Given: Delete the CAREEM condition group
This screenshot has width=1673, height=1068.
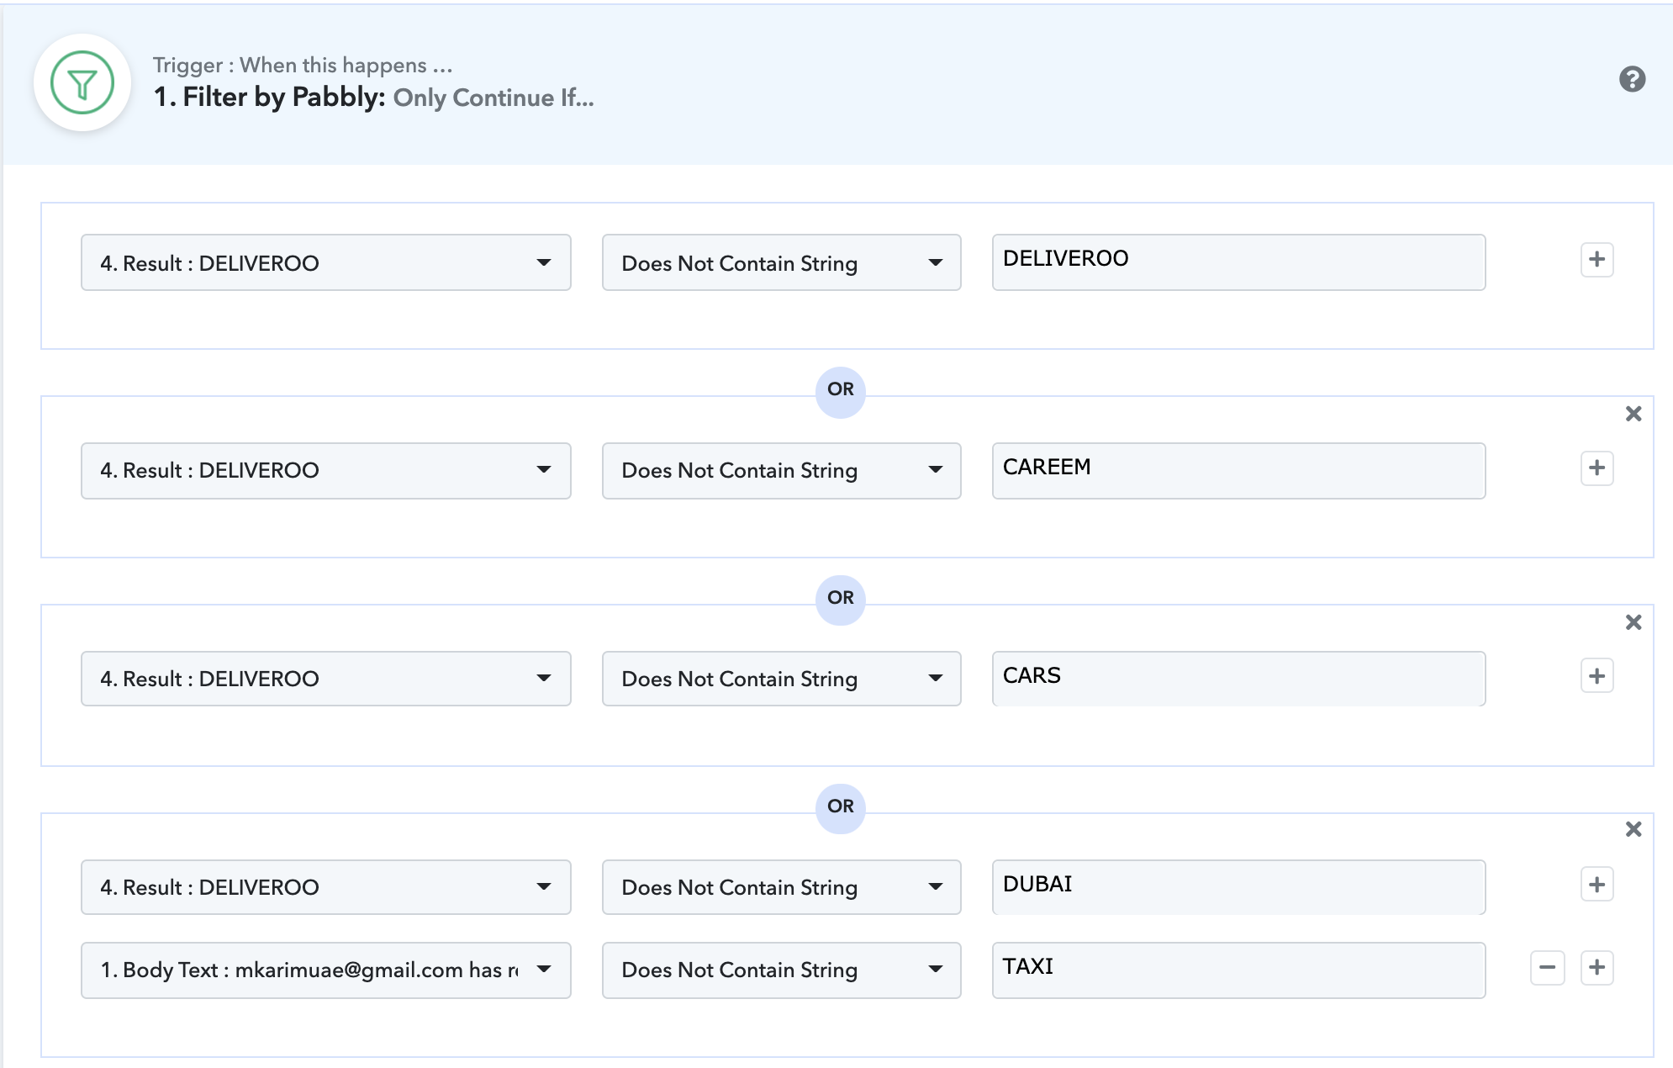Looking at the screenshot, I should point(1633,414).
